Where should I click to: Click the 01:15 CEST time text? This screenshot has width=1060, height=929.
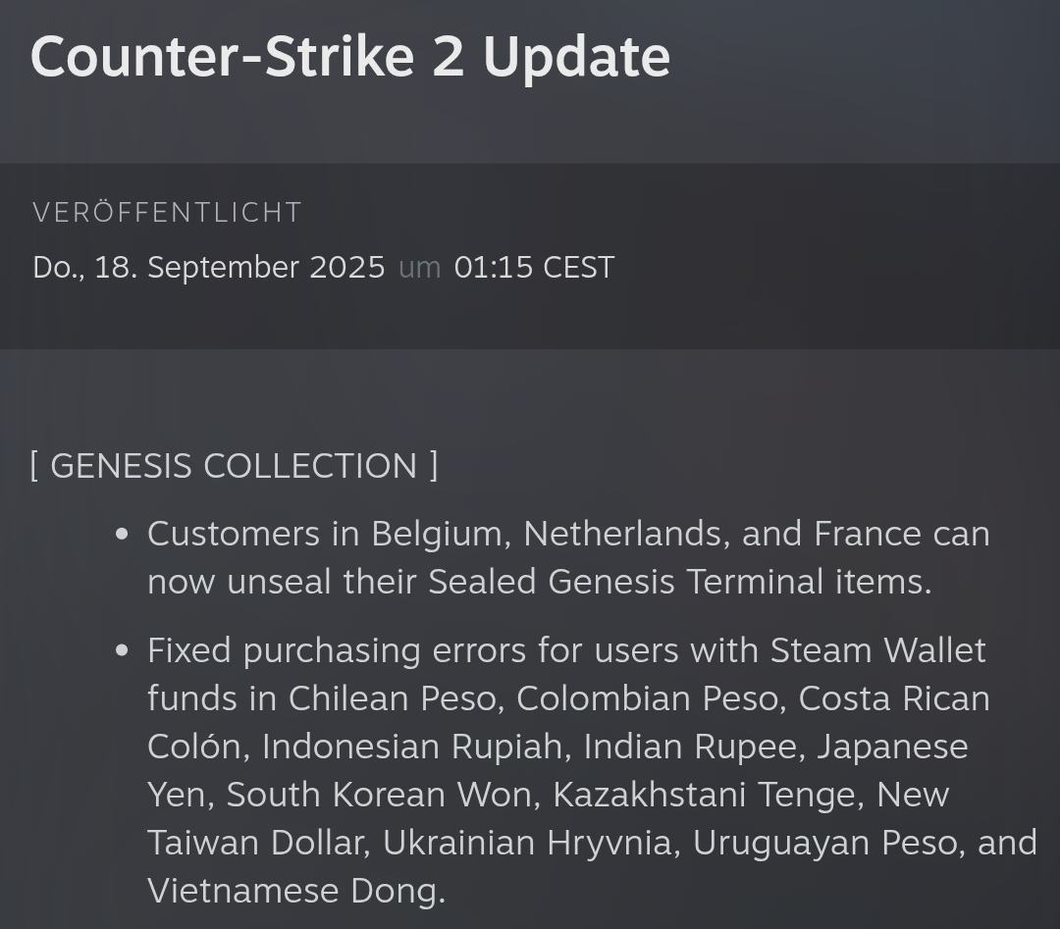click(x=534, y=268)
